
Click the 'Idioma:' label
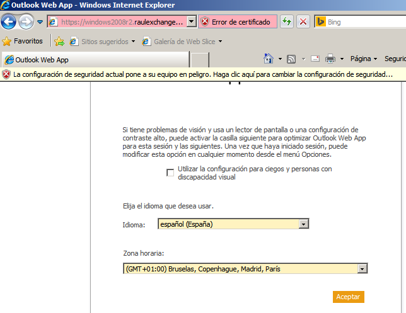coord(134,225)
